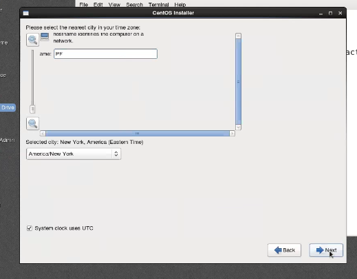This screenshot has height=279, width=357.
Task: Click the horizontal scrollbar thumb
Action: point(138,133)
